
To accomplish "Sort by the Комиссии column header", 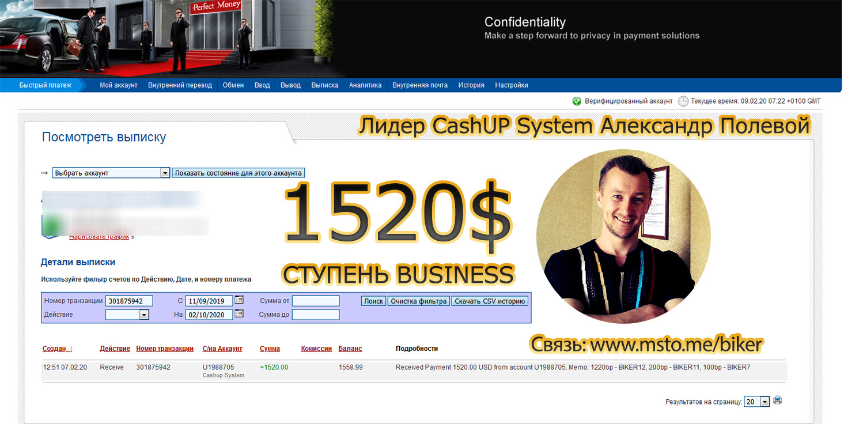I will [316, 349].
